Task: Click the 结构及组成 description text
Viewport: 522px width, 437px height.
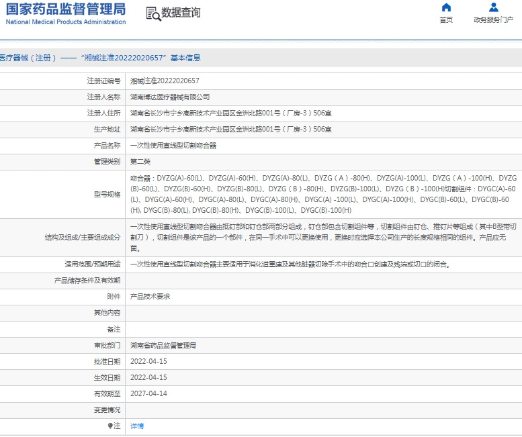Action: pos(323,238)
